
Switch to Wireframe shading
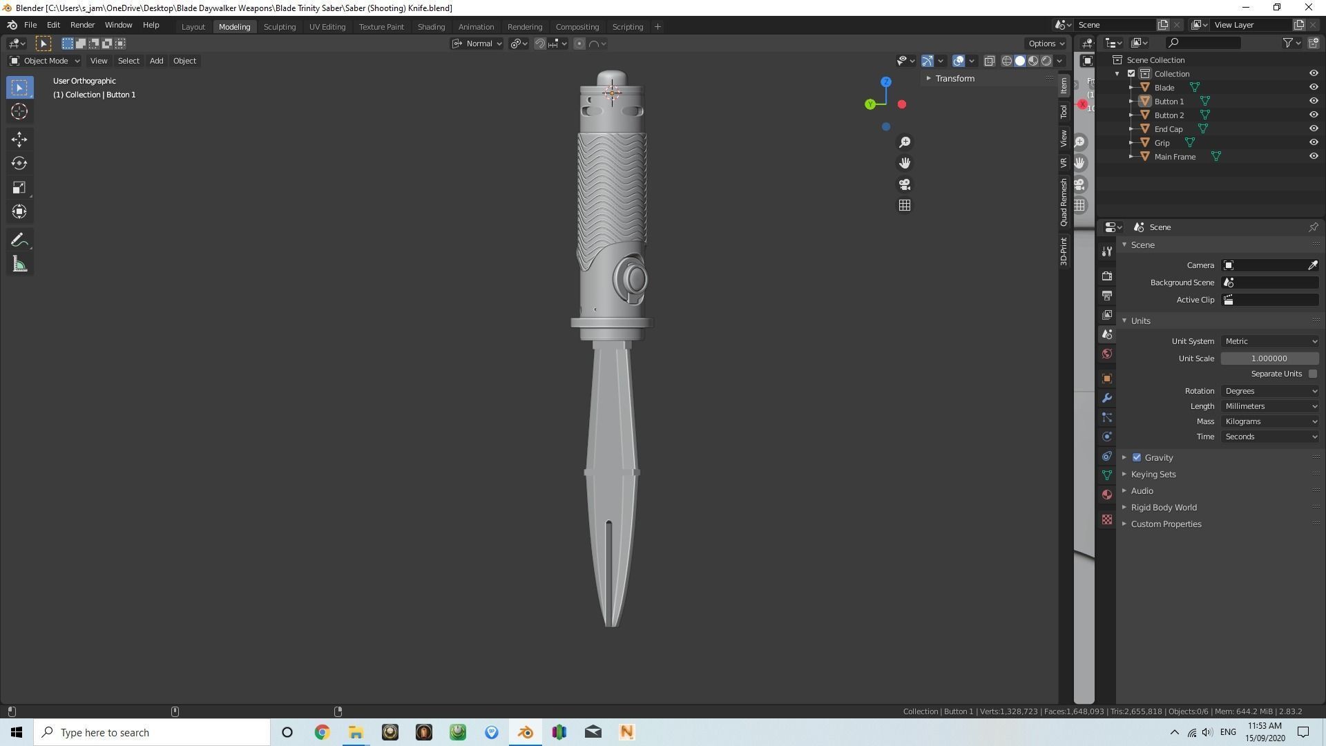(1007, 61)
